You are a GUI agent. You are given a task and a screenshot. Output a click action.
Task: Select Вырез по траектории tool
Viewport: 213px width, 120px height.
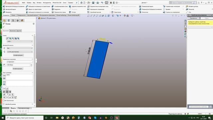(x=34, y=9)
